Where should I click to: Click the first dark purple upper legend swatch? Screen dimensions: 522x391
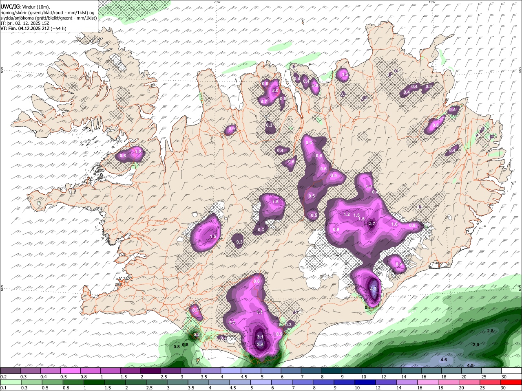pyautogui.click(x=10, y=371)
